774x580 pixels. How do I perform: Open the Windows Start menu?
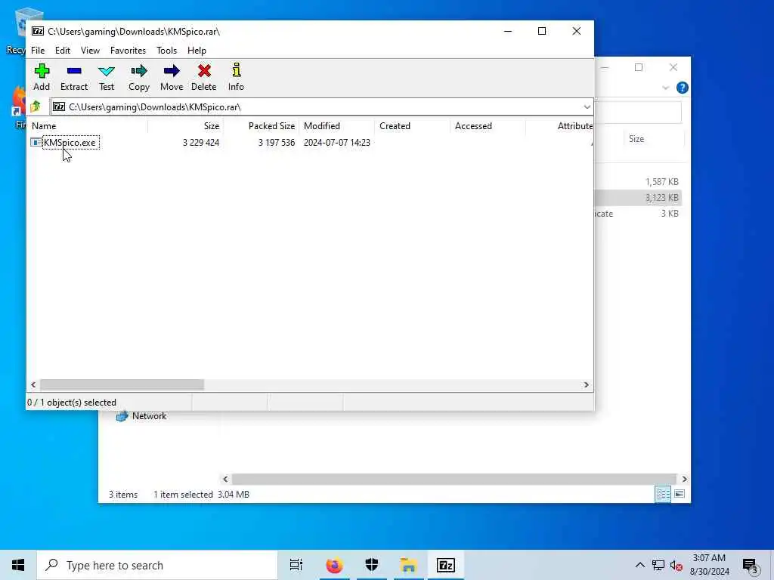coord(18,565)
